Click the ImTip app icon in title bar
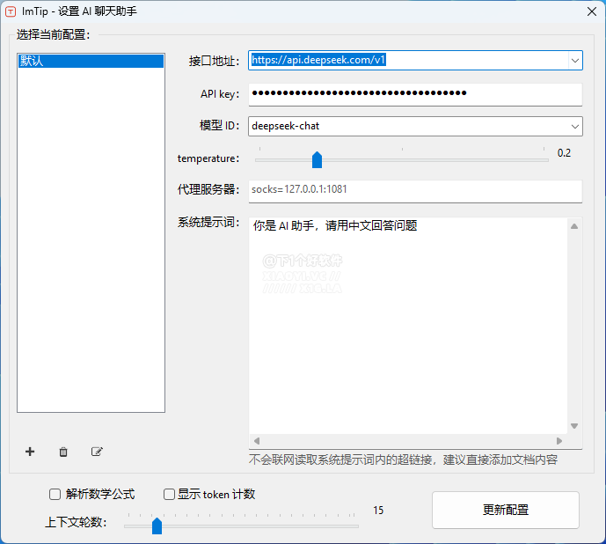 tap(11, 11)
